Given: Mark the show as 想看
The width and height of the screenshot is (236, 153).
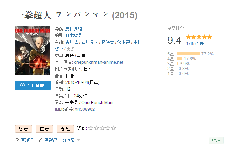Looking at the screenshot, I should pos(23,129).
